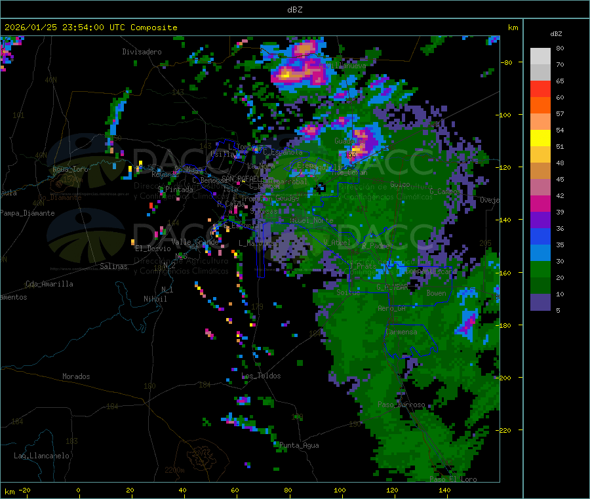Click the Punta_Agua place label
Viewport: 590px width, 499px height.
[x=299, y=445]
